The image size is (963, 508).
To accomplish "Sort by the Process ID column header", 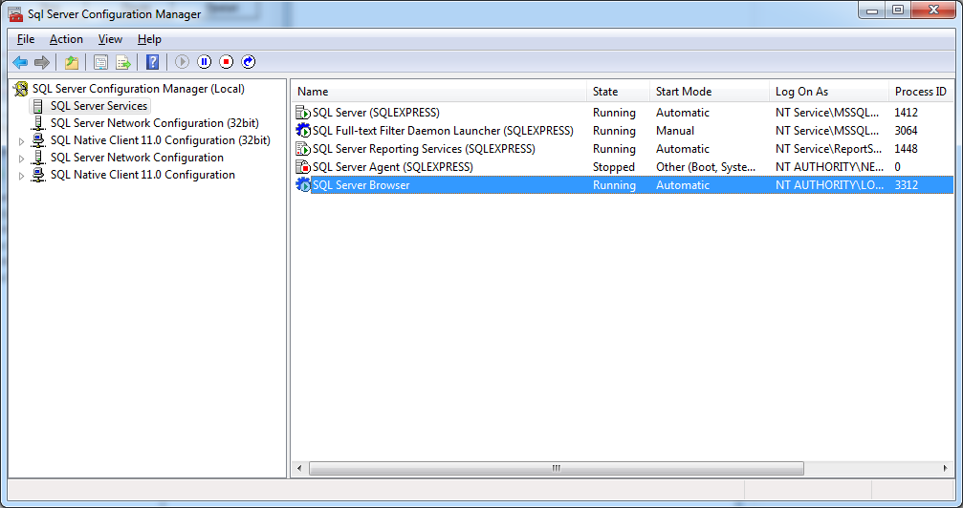I will [921, 92].
